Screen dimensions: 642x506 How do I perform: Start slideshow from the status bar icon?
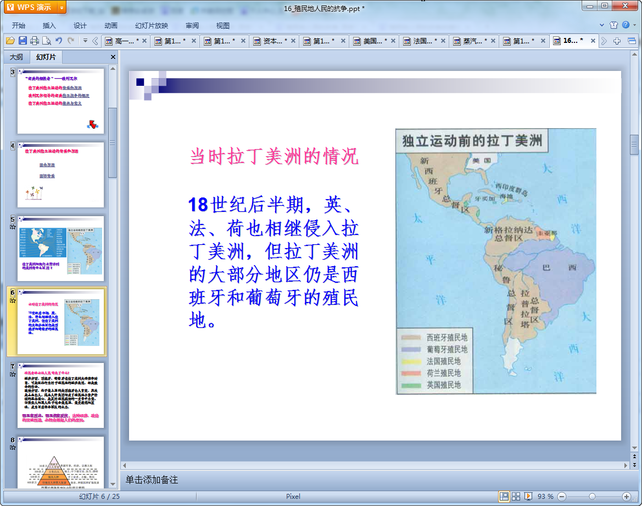528,496
